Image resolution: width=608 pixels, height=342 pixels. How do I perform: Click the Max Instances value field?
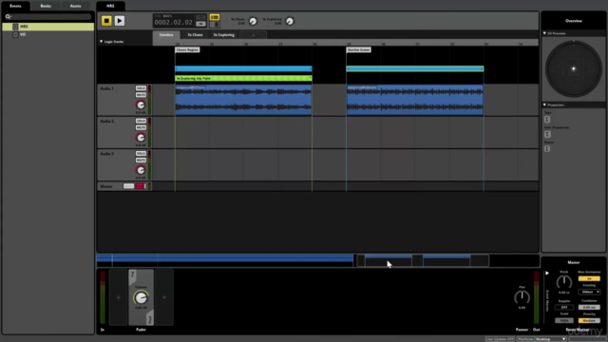click(589, 278)
